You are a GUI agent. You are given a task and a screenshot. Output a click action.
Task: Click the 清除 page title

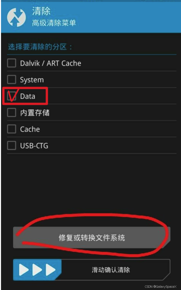[41, 11]
